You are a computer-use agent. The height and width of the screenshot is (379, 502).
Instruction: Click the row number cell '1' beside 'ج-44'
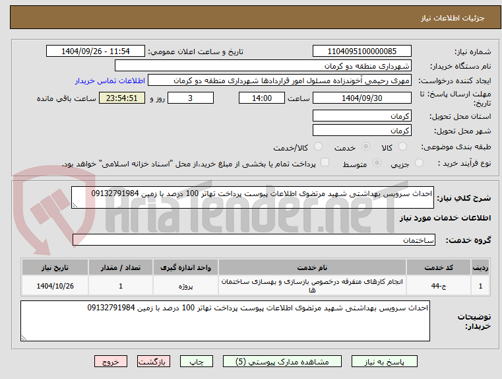point(480,285)
